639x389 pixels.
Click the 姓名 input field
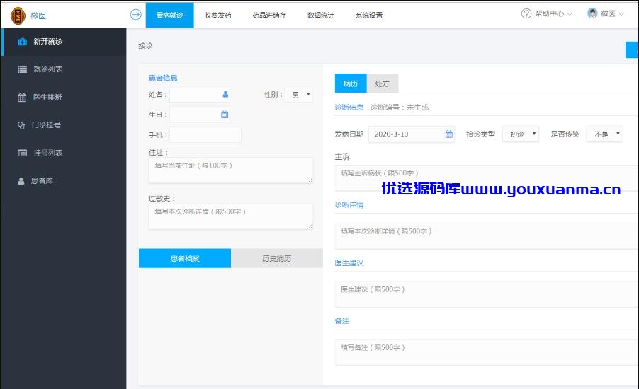200,94
